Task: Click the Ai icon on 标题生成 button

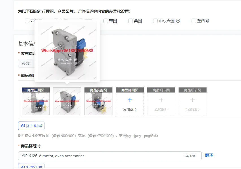Action: pos(23,167)
